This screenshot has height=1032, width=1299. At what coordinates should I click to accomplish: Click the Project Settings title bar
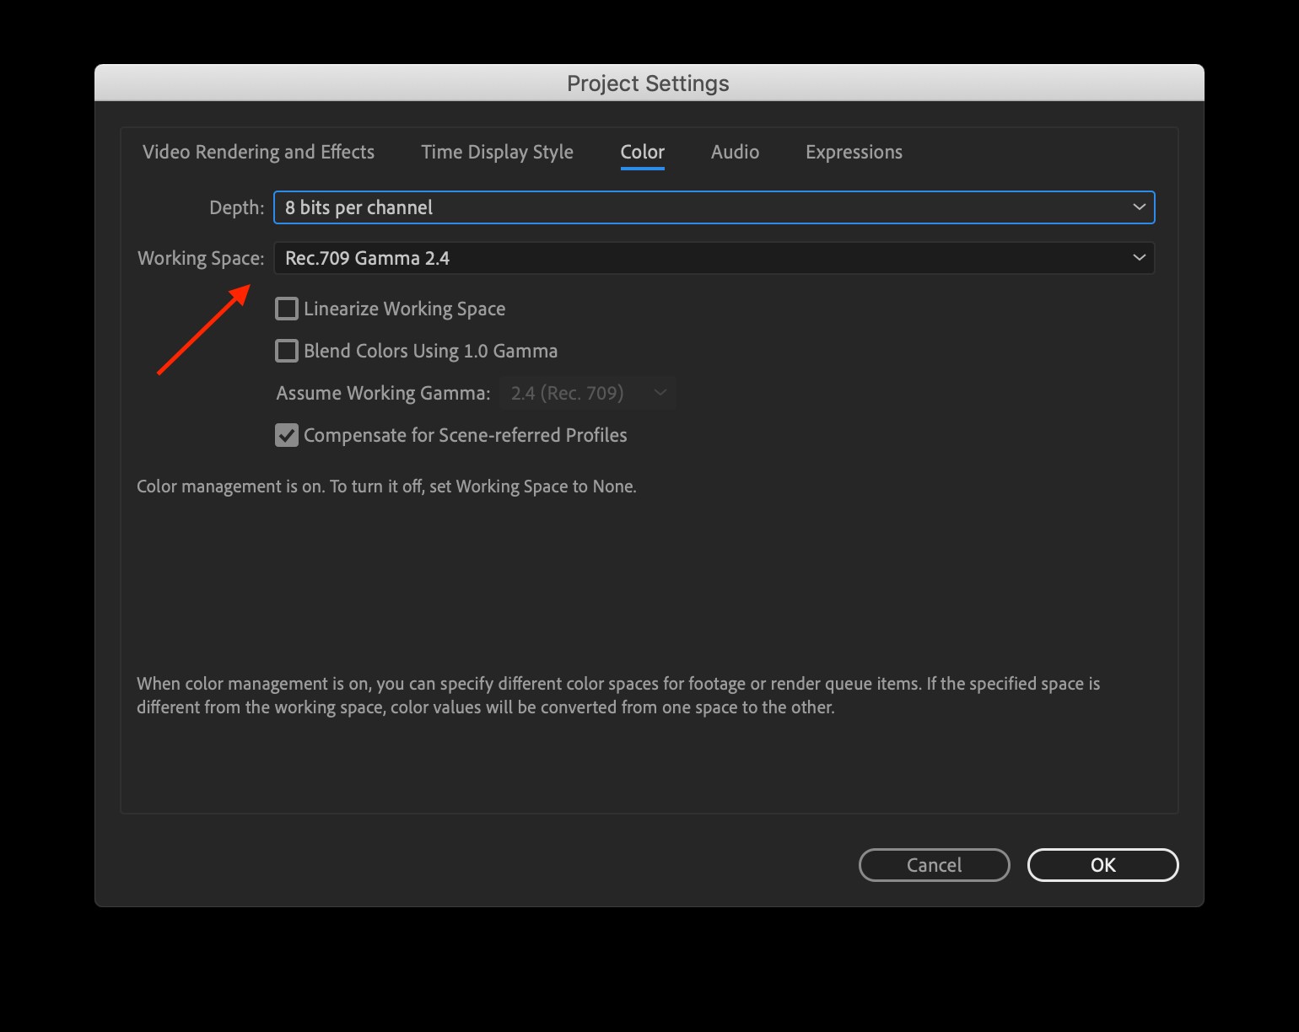pos(648,83)
